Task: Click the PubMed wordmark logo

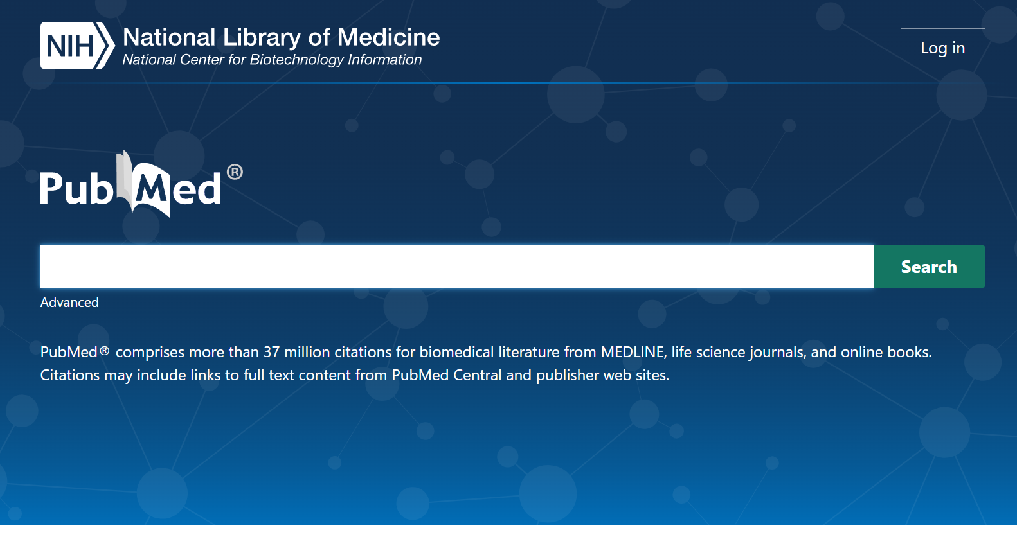Action: [x=141, y=185]
